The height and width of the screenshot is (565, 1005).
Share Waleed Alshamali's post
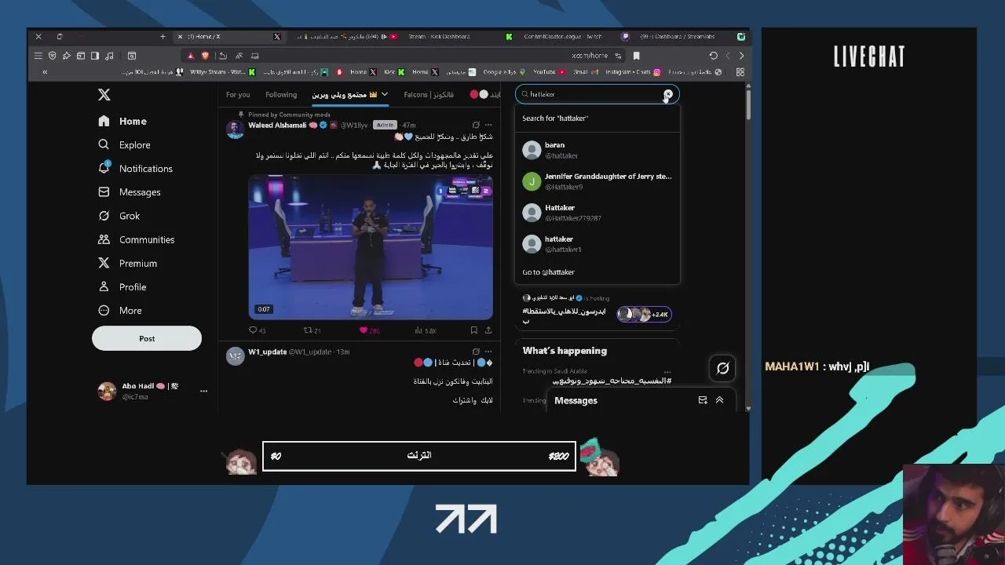(488, 330)
